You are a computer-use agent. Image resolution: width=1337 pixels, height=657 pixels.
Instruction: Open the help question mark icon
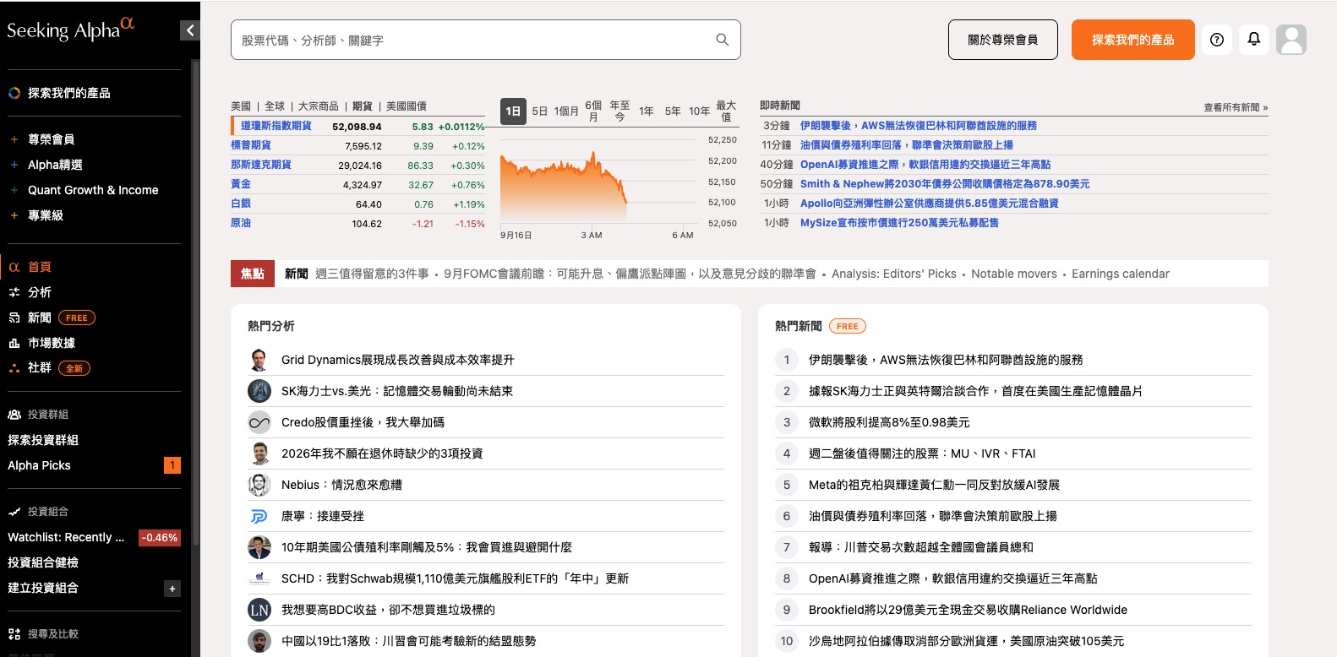coord(1217,40)
